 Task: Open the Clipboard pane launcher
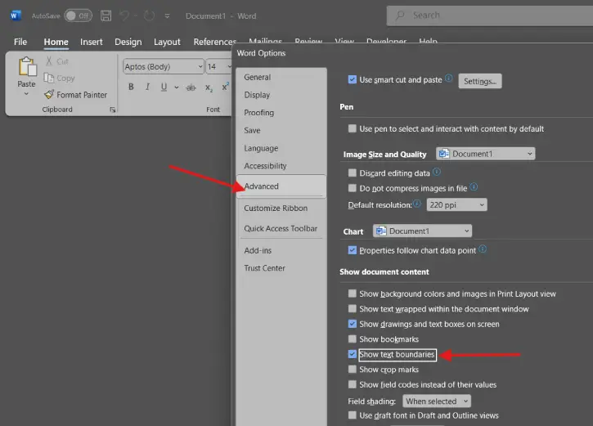coord(112,110)
